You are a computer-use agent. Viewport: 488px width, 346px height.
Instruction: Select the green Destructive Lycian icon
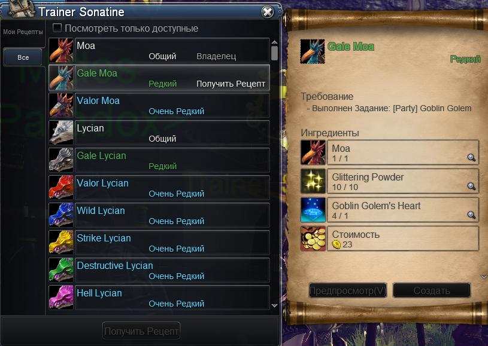click(x=61, y=270)
